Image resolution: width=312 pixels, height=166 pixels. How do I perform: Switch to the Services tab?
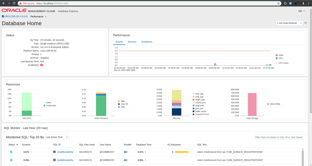132,42
